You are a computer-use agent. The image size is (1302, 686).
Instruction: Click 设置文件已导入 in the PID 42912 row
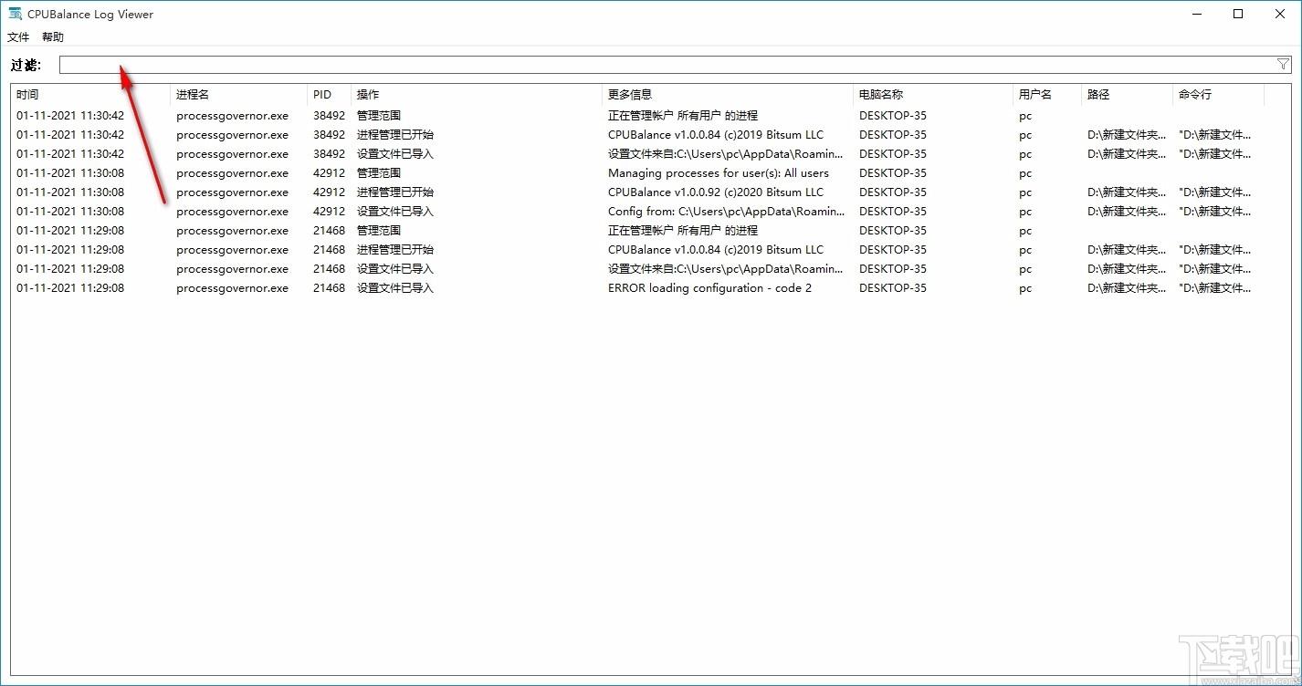pyautogui.click(x=395, y=212)
